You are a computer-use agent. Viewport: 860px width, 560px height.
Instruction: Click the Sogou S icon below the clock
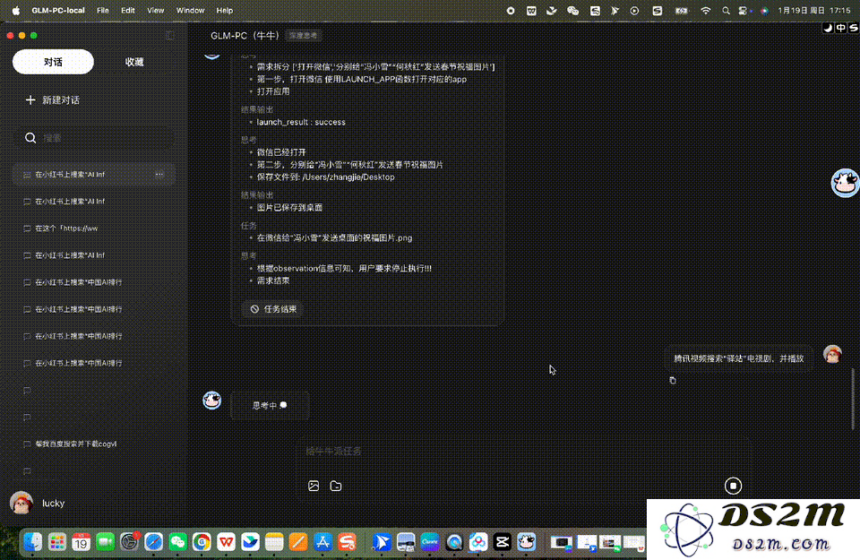pyautogui.click(x=854, y=28)
